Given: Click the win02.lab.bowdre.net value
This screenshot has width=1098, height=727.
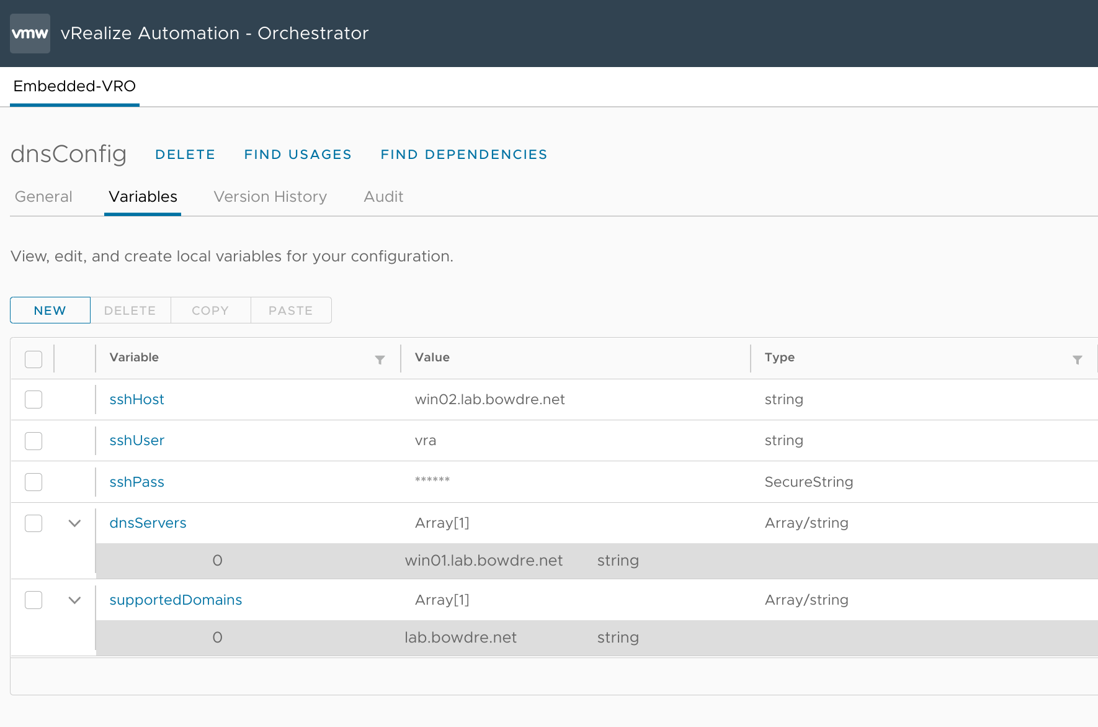Looking at the screenshot, I should [x=489, y=399].
